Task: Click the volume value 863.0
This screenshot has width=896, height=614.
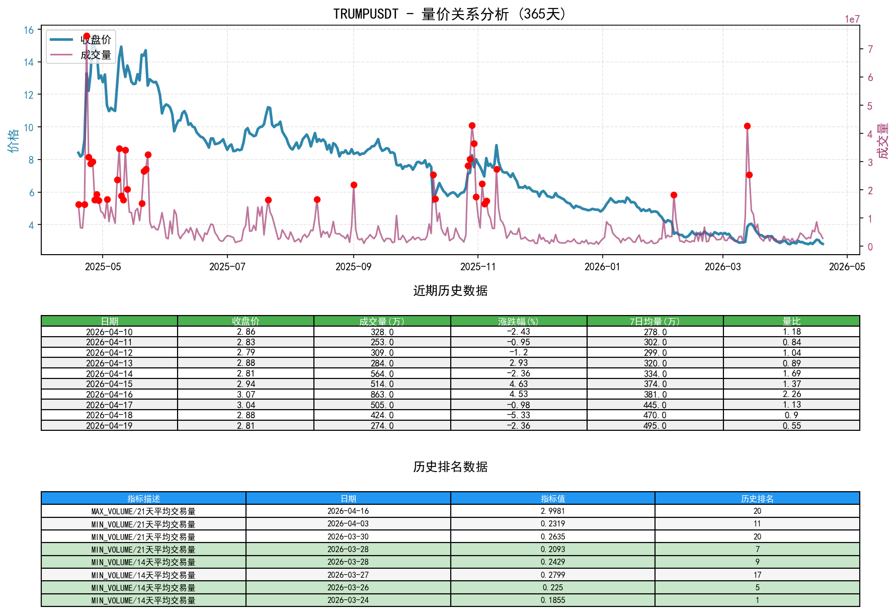Action: tap(382, 395)
